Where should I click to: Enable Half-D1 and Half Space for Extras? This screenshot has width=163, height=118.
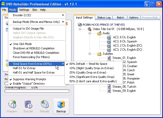pos(37,72)
